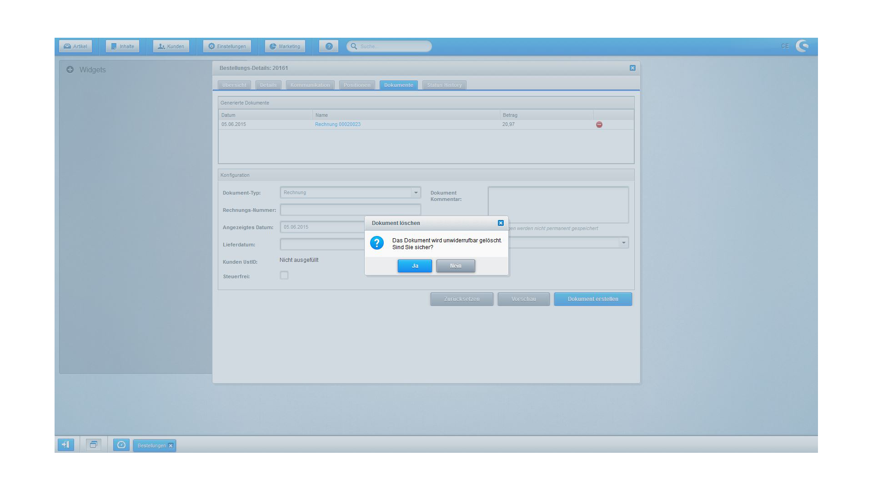Click the Dokument Kommentar text area
This screenshot has width=873, height=491.
pyautogui.click(x=558, y=205)
